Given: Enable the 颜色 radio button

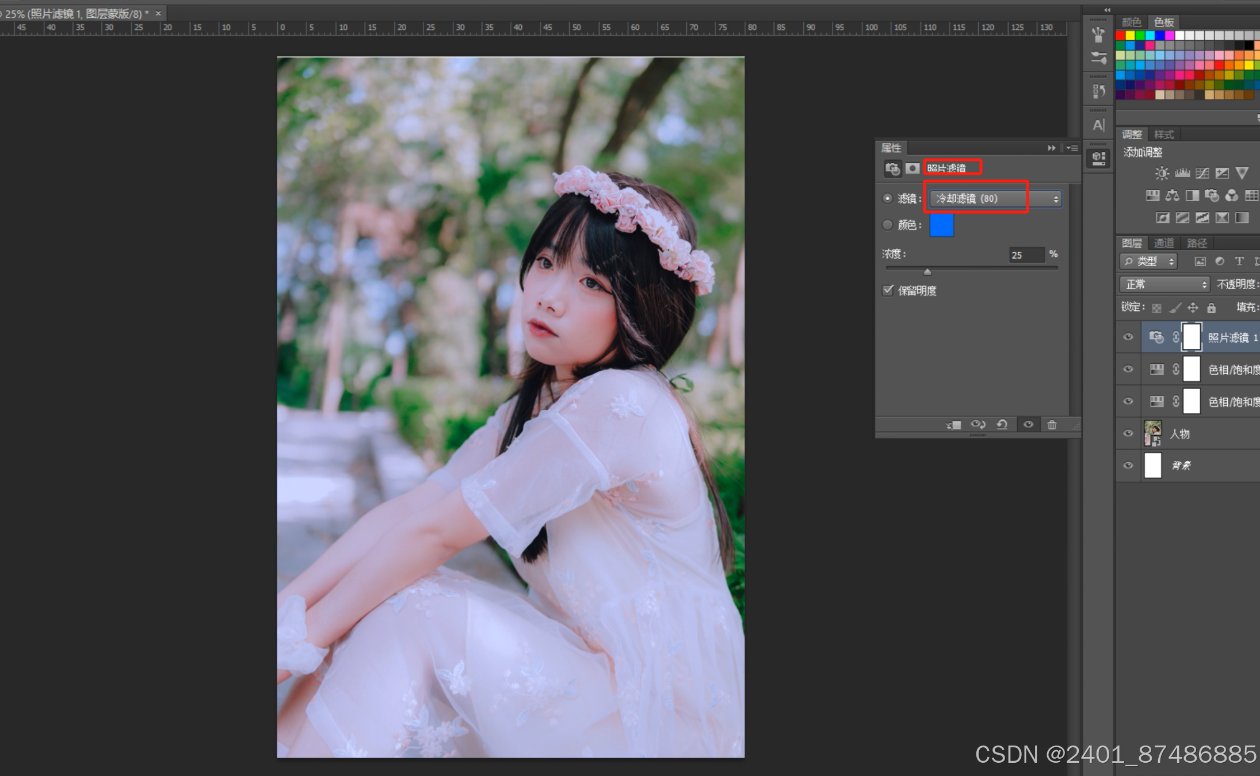Looking at the screenshot, I should tap(887, 225).
